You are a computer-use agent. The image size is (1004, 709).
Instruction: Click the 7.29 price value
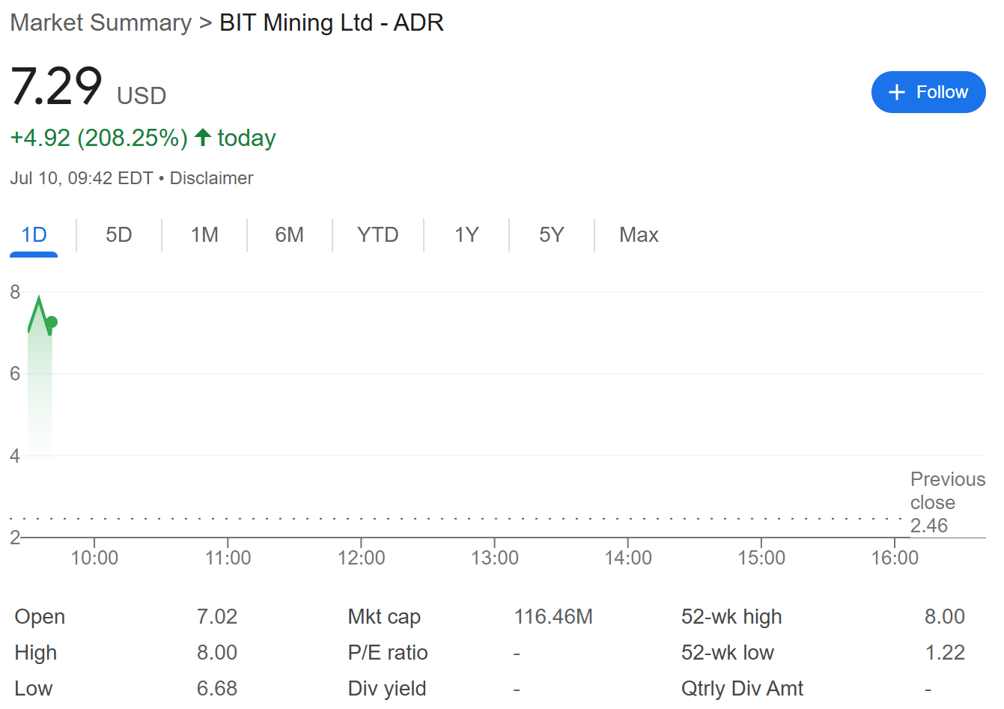(x=56, y=86)
